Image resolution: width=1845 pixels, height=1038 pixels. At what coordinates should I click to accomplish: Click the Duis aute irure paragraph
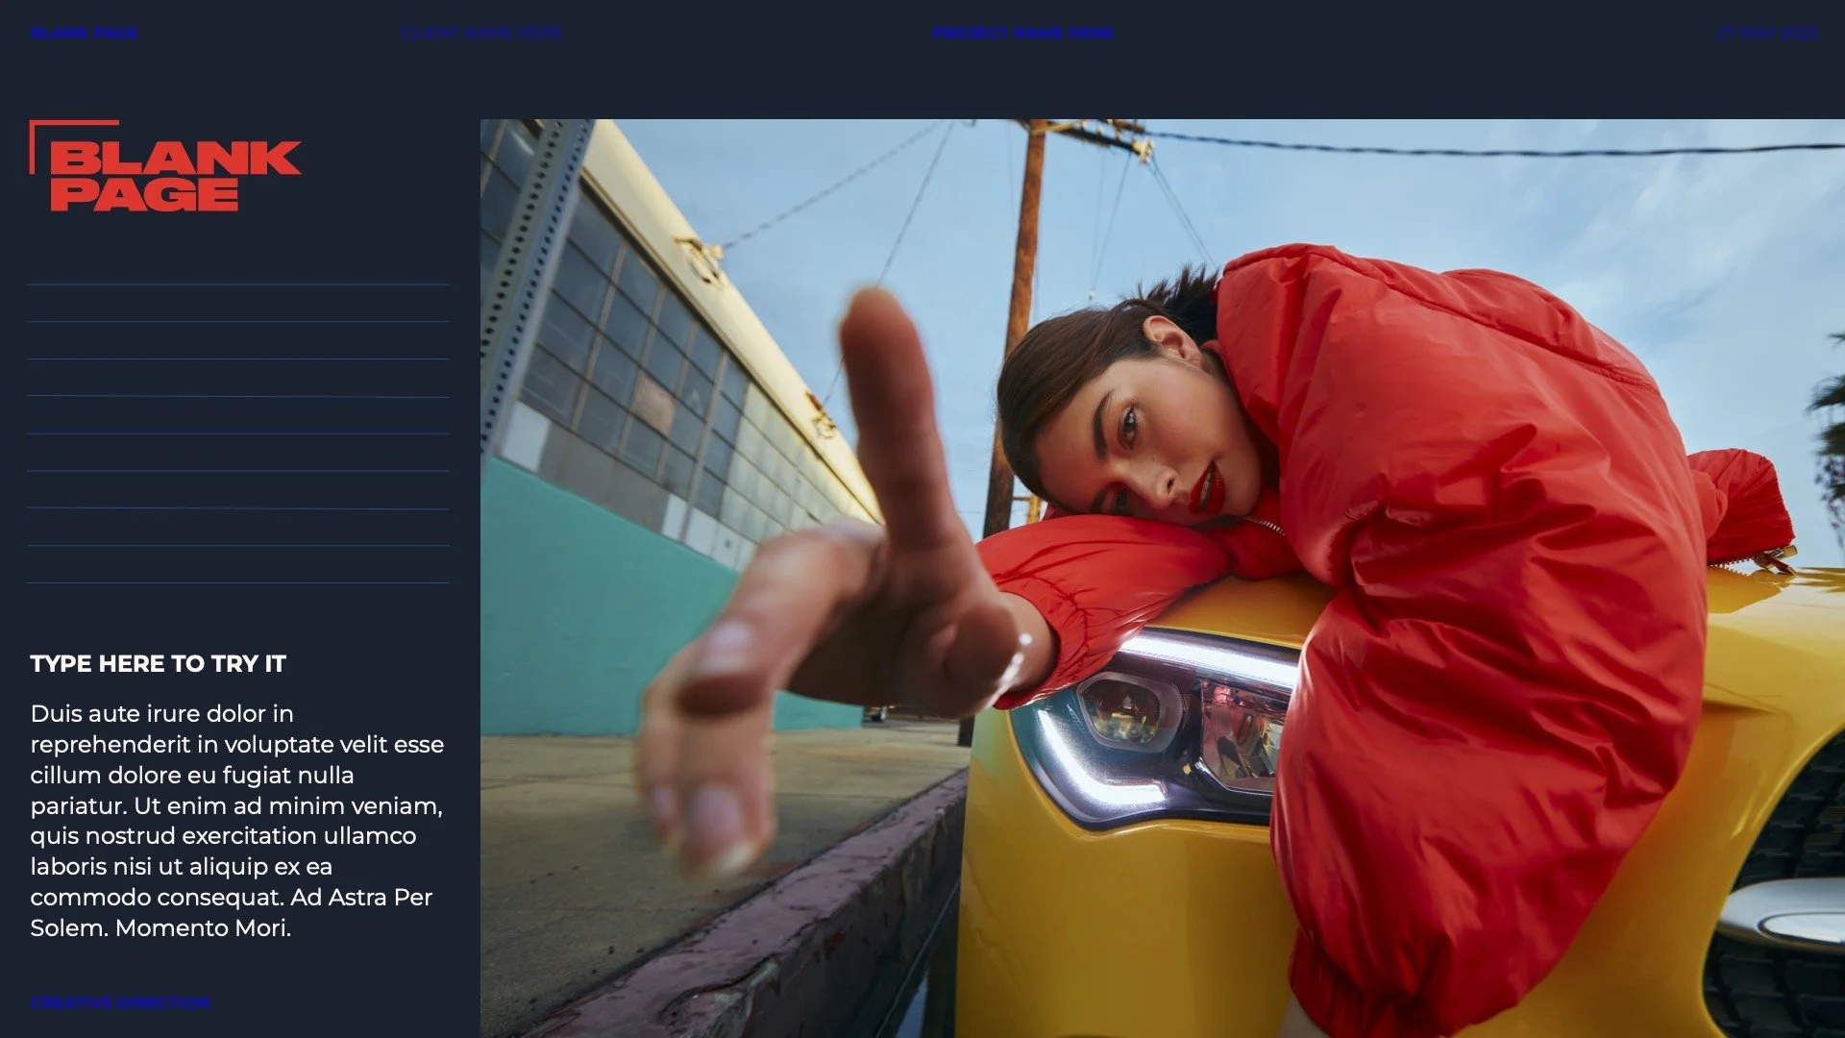[x=237, y=820]
